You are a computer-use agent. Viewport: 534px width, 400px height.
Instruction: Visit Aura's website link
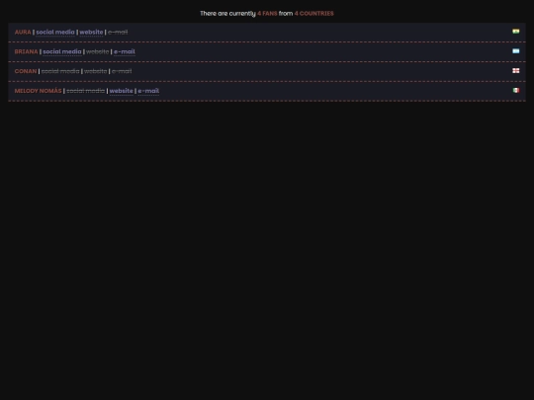(x=91, y=32)
